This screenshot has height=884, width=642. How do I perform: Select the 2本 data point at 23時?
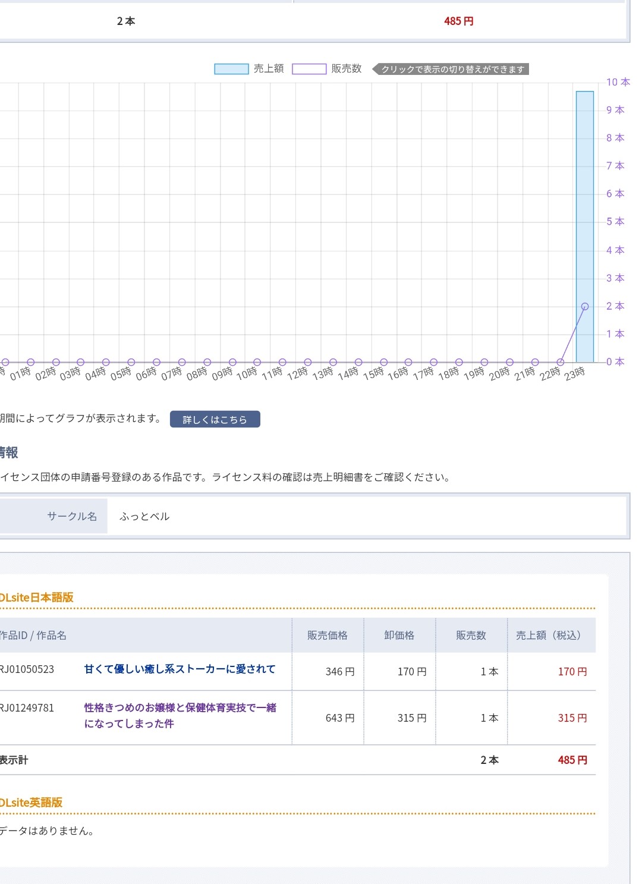585,307
